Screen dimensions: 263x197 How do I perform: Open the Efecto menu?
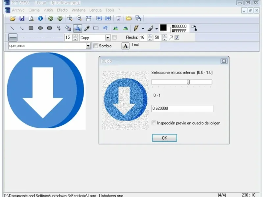pyautogui.click(x=62, y=10)
